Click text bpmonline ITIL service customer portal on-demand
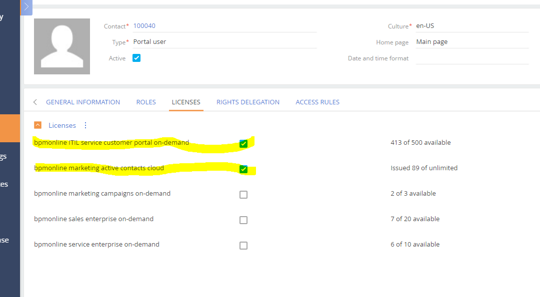Screen dimensions: 540x297 pyautogui.click(x=111, y=143)
